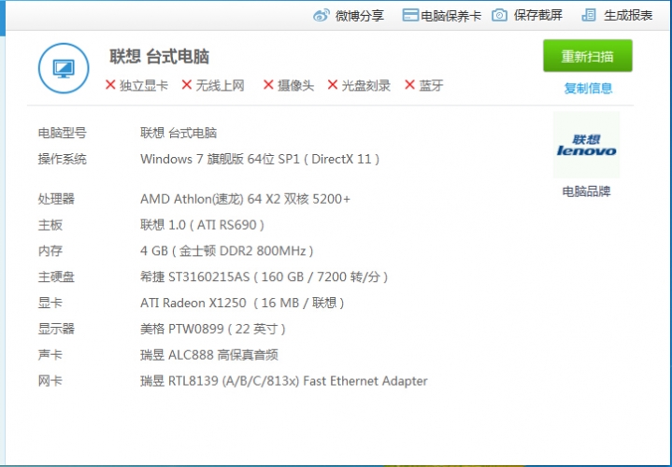This screenshot has height=467, width=672.
Task: Select Windows 7 旗舰版 64位 SP1 value
Action: (x=260, y=159)
